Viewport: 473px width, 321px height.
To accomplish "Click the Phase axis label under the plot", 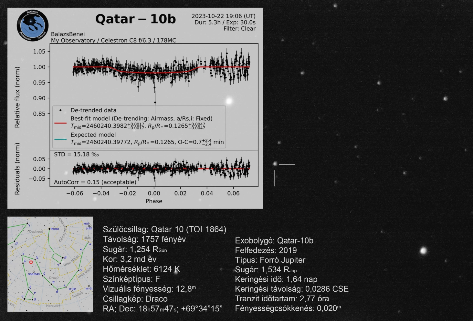I will pyautogui.click(x=154, y=201).
